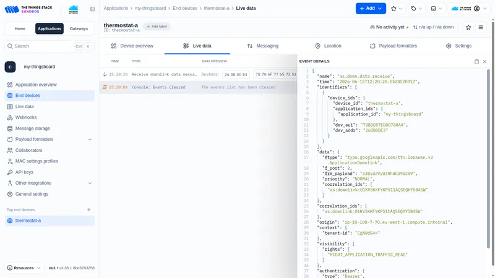Click the Webhooks sidebar icon
The image size is (495, 278).
(x=10, y=117)
